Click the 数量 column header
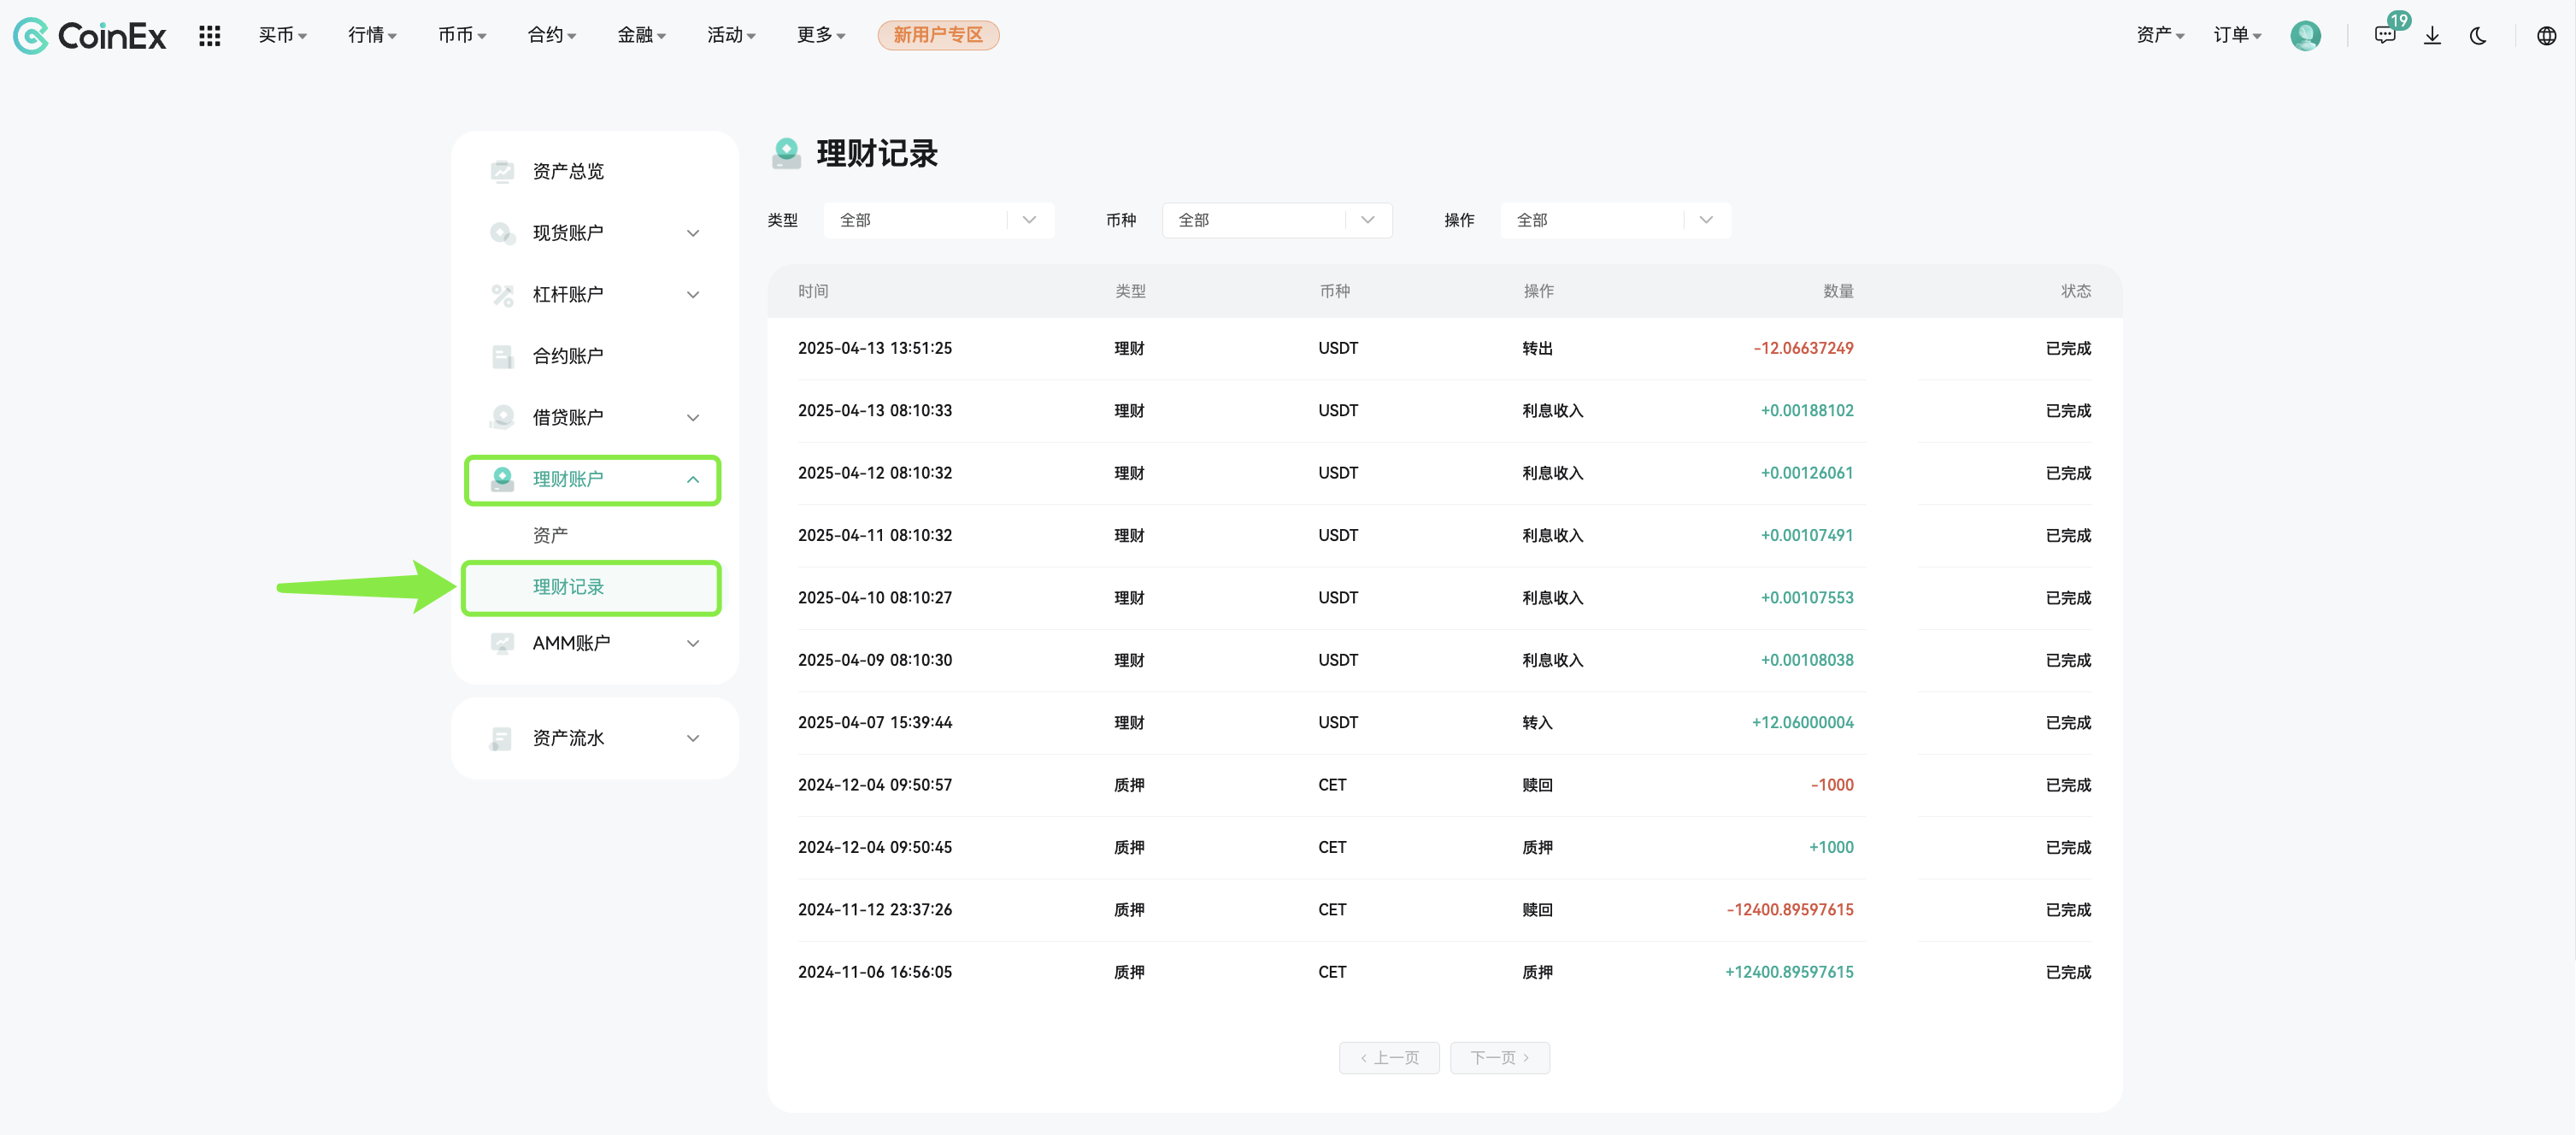 (x=1838, y=291)
